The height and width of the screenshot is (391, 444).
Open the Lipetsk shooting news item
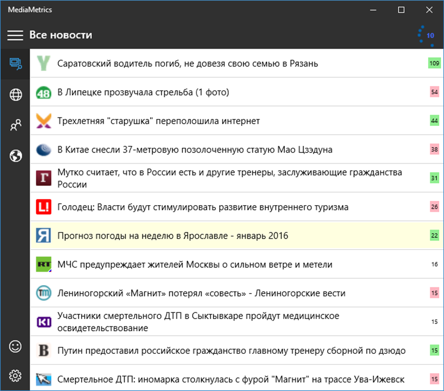[143, 93]
